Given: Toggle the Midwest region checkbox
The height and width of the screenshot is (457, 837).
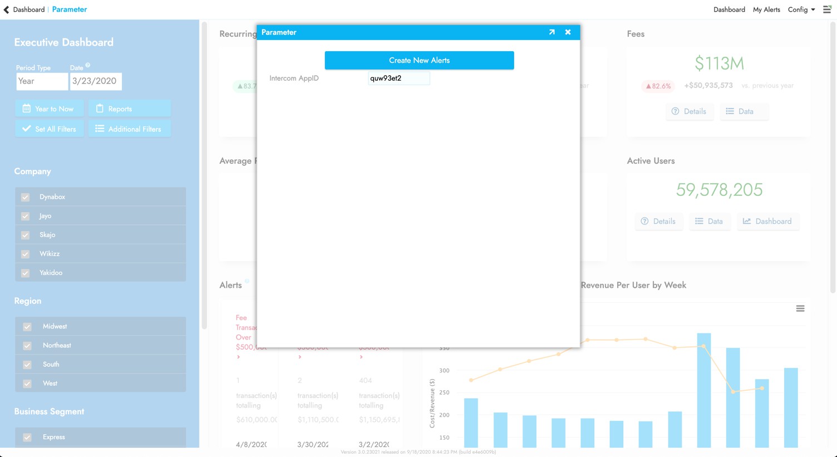Looking at the screenshot, I should 27,327.
